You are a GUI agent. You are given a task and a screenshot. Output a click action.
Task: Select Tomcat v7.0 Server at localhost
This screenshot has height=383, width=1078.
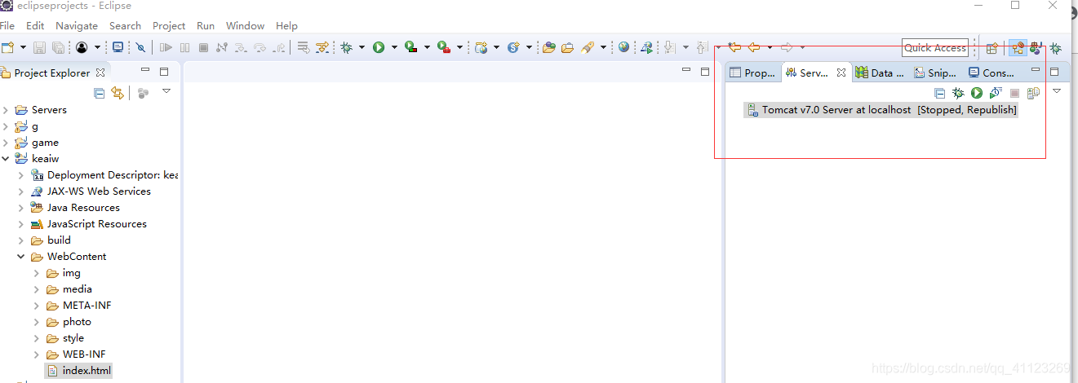[881, 110]
